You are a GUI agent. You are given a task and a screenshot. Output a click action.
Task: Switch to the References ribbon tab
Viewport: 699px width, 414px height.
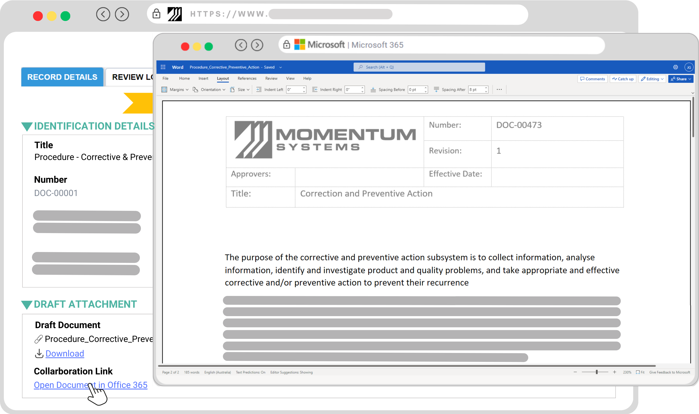click(247, 78)
